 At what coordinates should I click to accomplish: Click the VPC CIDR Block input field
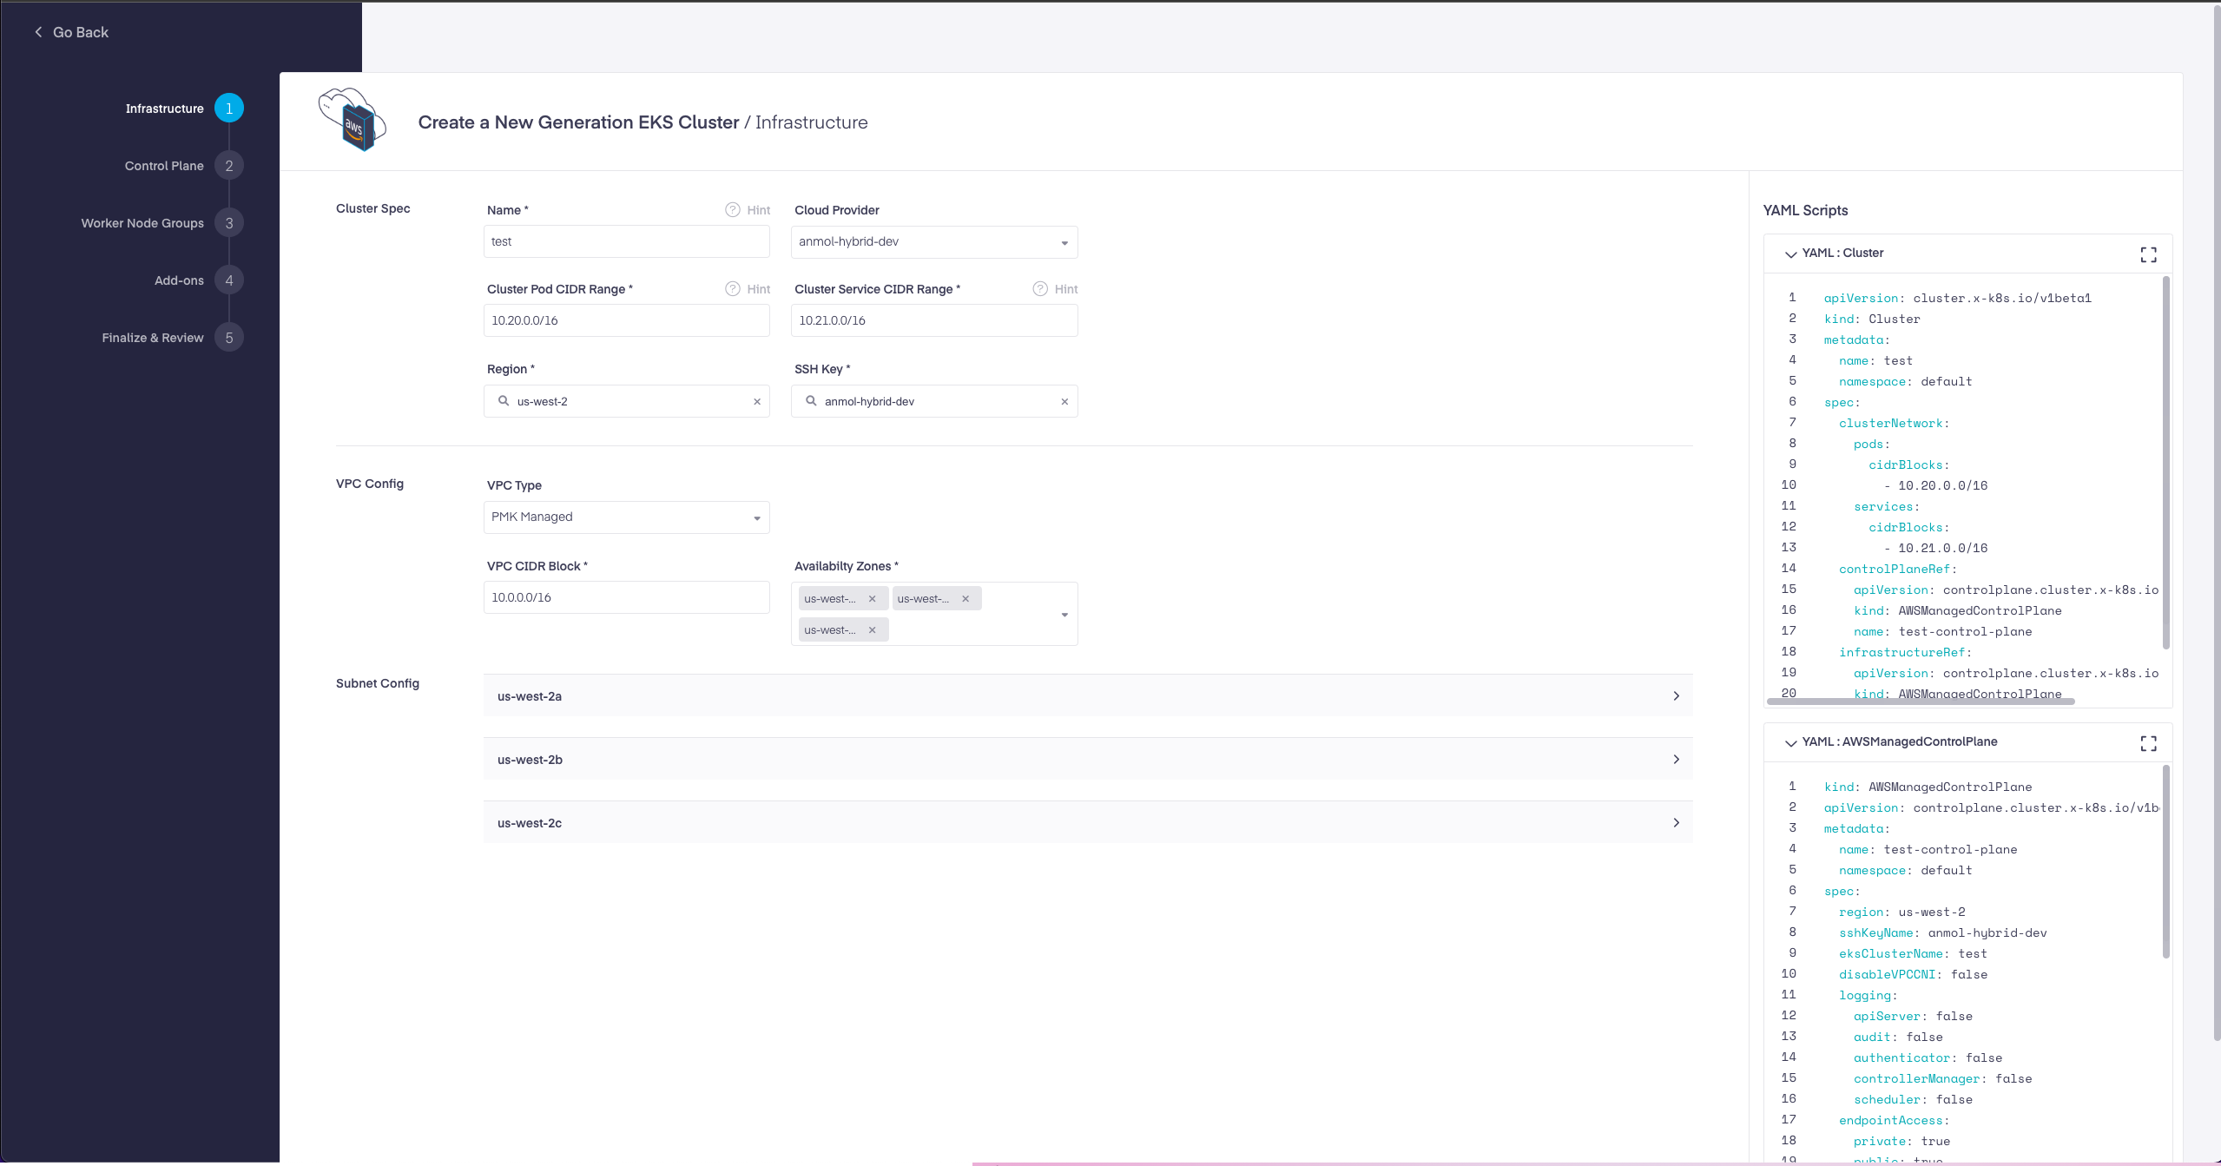pos(626,597)
